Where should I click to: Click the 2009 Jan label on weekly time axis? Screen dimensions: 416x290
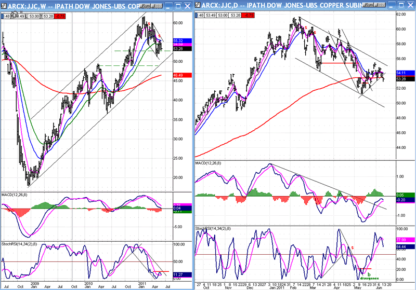[x=34, y=285]
